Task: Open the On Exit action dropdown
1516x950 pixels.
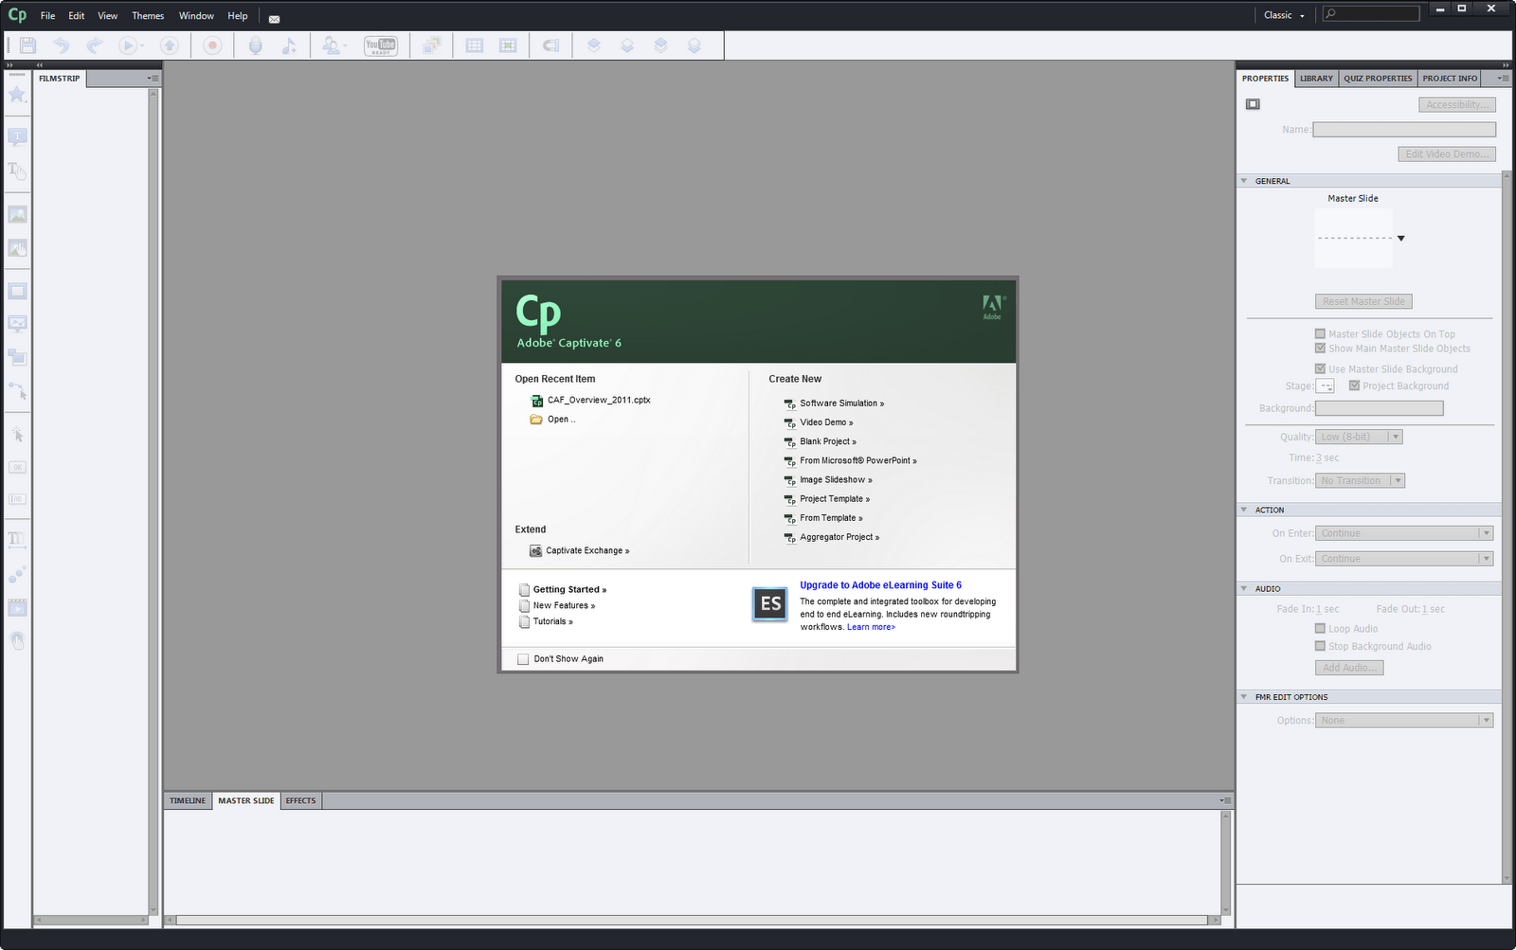Action: [x=1404, y=559]
